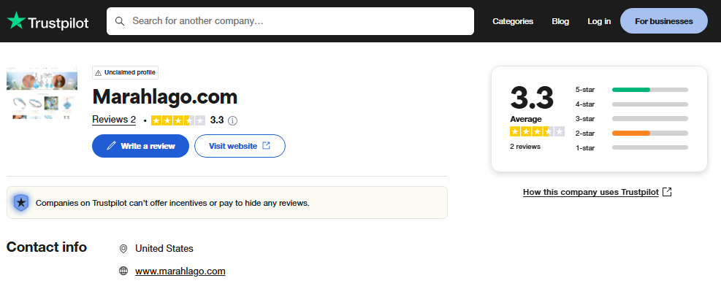Click the globe icon beside website address
The image size is (721, 289).
[123, 271]
